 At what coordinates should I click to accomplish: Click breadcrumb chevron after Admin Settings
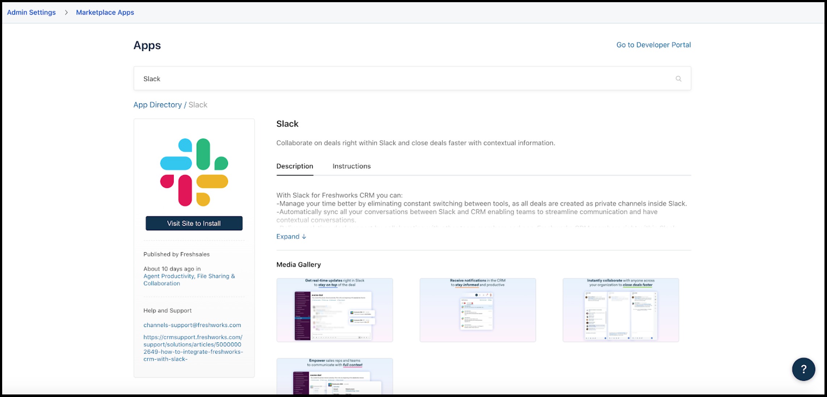pos(66,12)
